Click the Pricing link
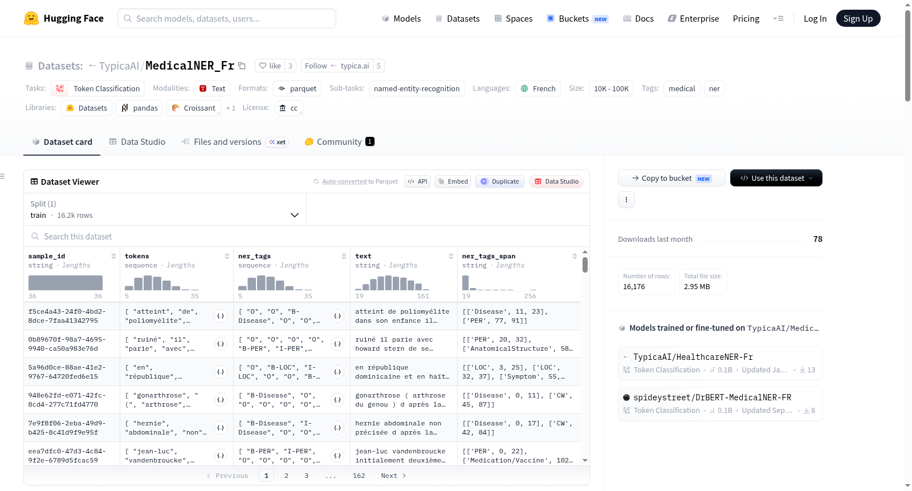The height and width of the screenshot is (491, 912). tap(746, 18)
